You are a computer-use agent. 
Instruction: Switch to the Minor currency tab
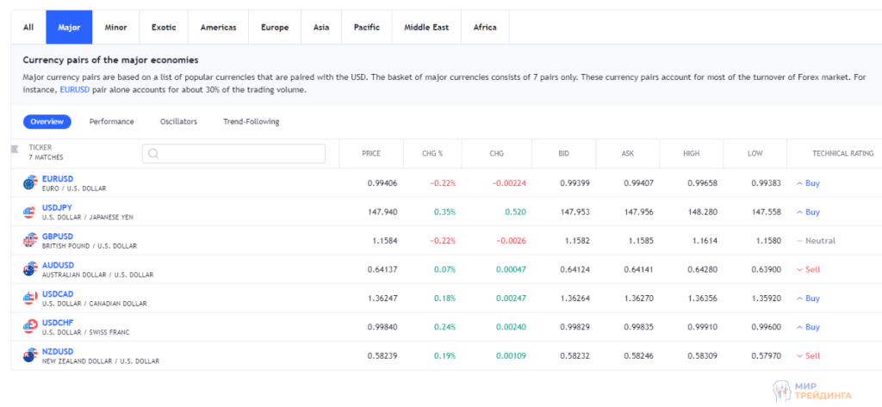pyautogui.click(x=115, y=28)
